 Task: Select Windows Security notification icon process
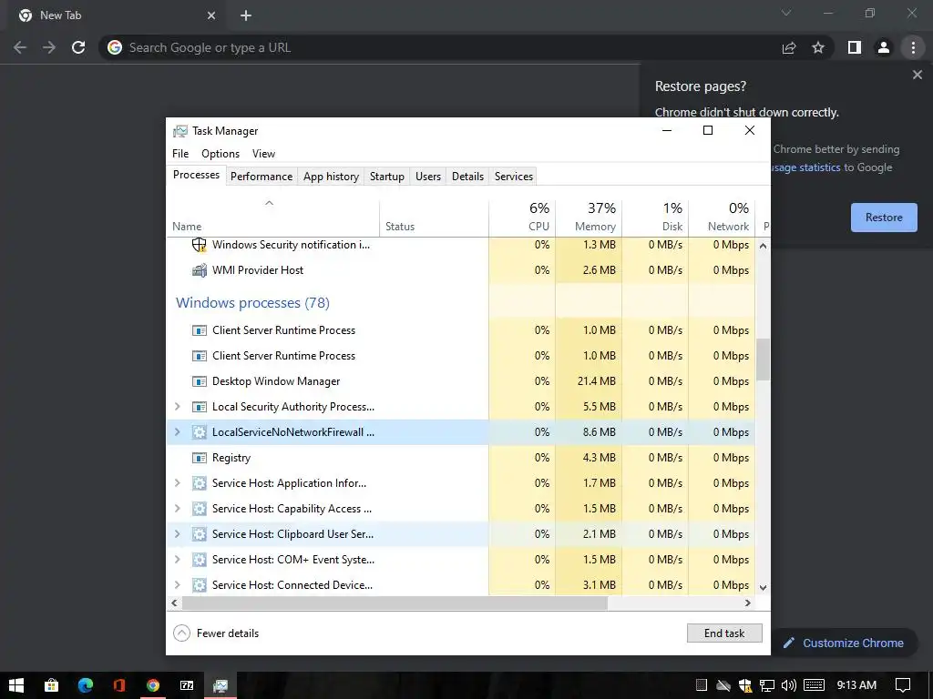[x=200, y=245]
